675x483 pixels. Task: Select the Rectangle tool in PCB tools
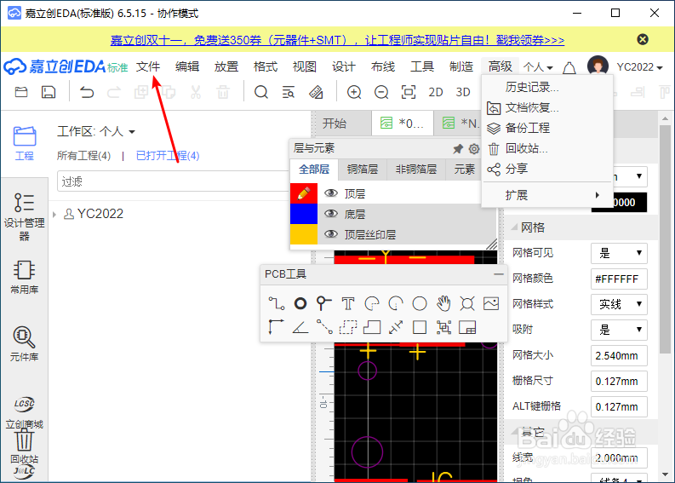(x=420, y=327)
